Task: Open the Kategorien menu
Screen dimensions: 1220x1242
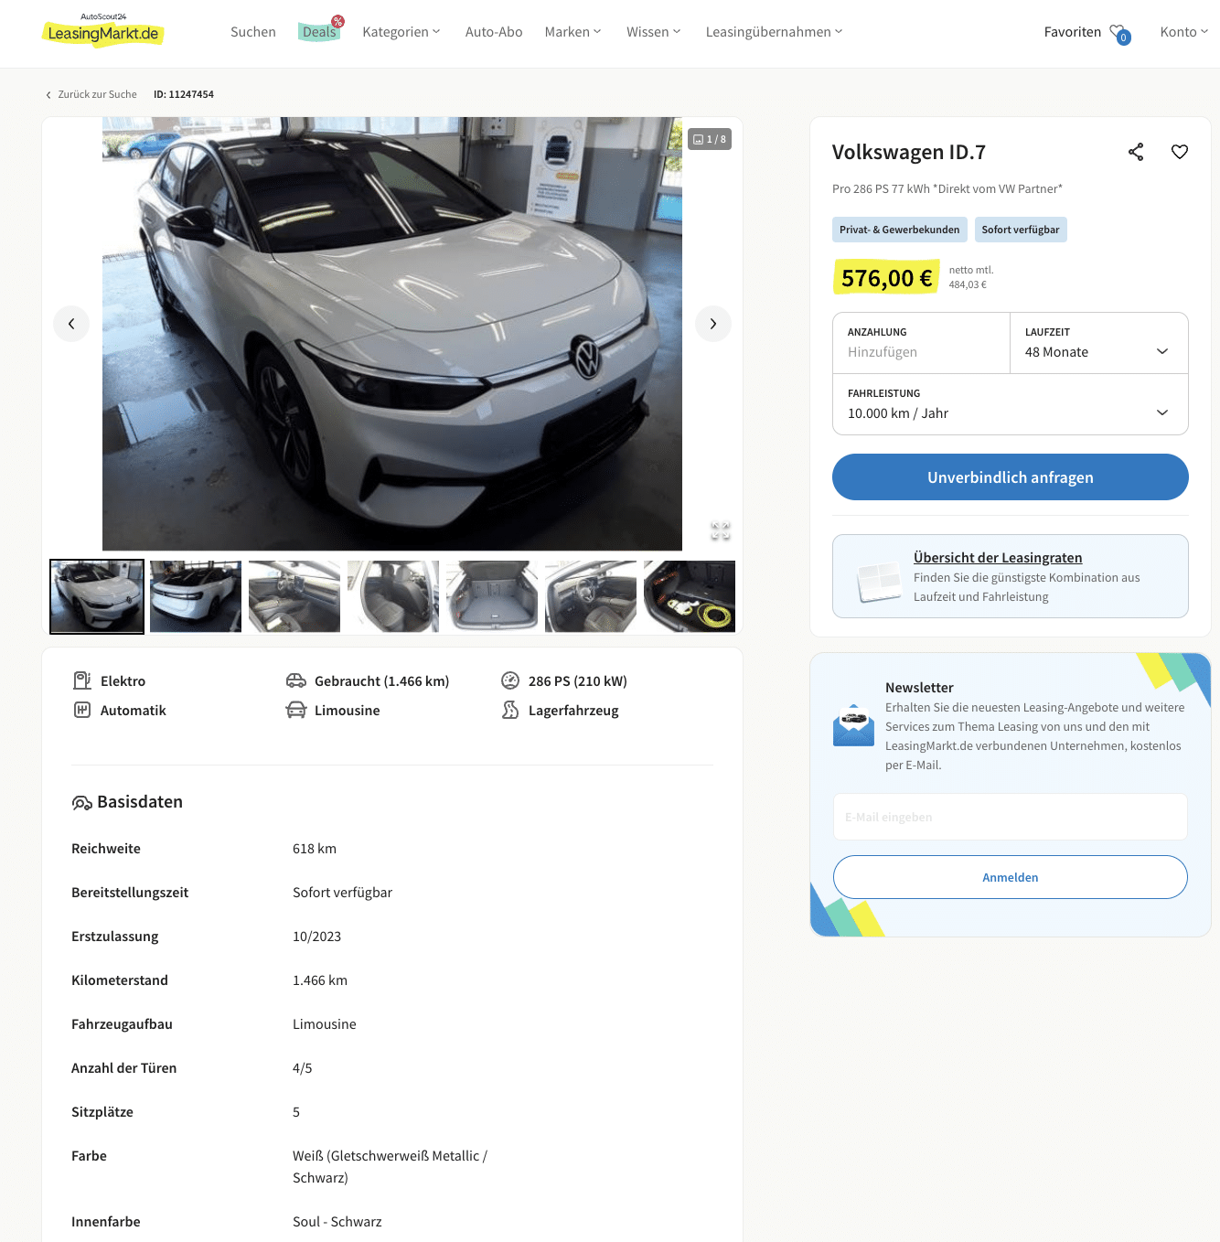Action: click(x=401, y=32)
